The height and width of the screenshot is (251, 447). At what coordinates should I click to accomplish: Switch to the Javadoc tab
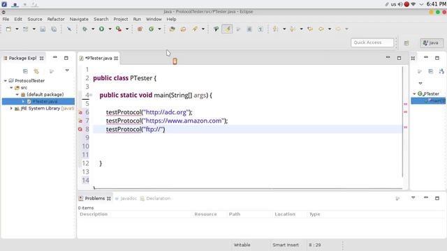[126, 198]
